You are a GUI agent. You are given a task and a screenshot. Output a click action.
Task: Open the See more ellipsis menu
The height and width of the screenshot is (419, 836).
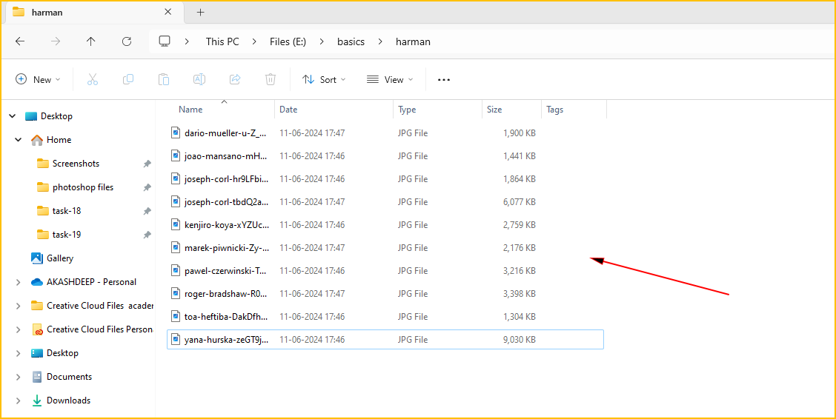(x=444, y=79)
